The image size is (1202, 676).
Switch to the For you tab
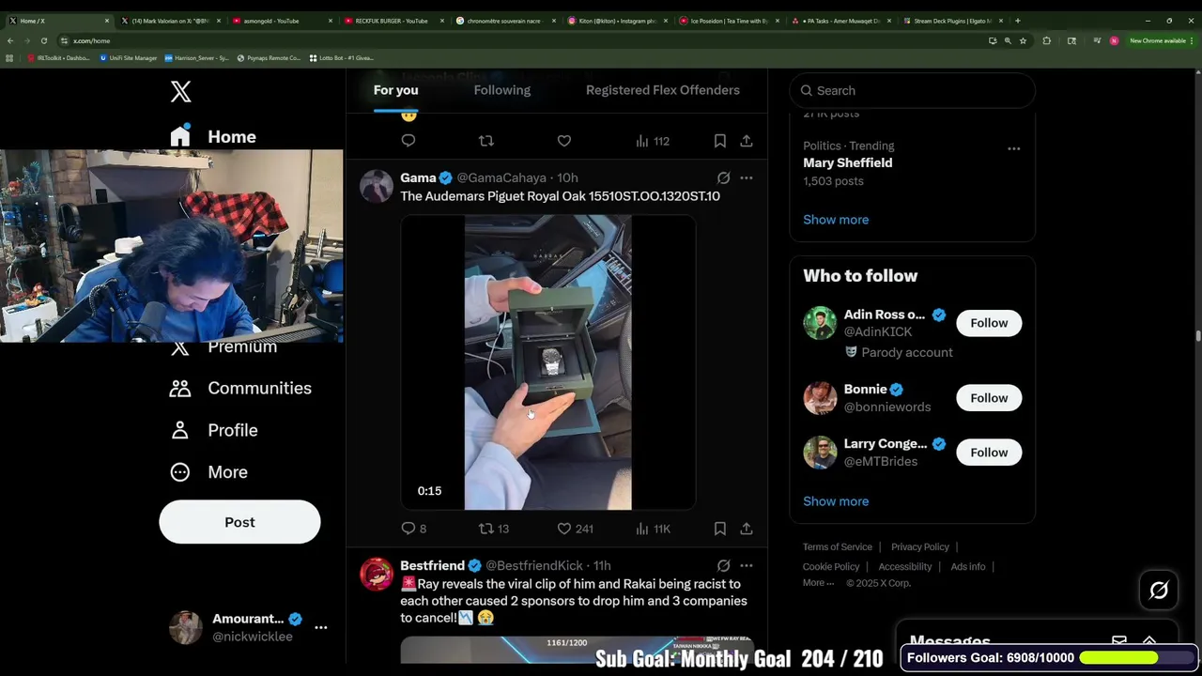395,90
